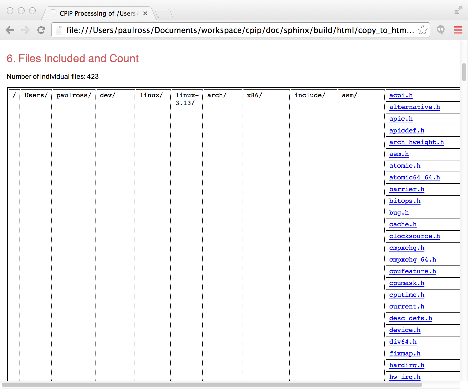The width and height of the screenshot is (468, 389).
Task: Open the acpi.h link
Action: 401,95
